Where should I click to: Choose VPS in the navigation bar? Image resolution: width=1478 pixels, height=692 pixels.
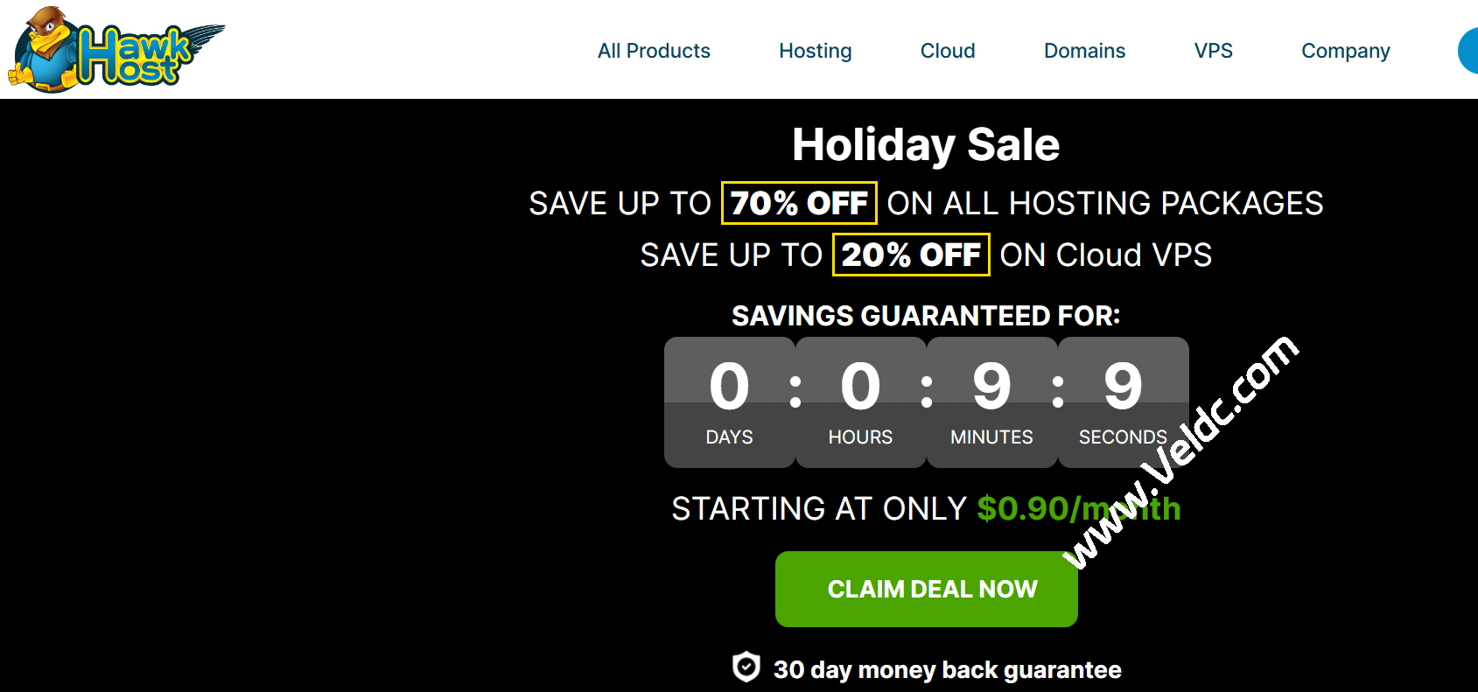click(x=1213, y=51)
